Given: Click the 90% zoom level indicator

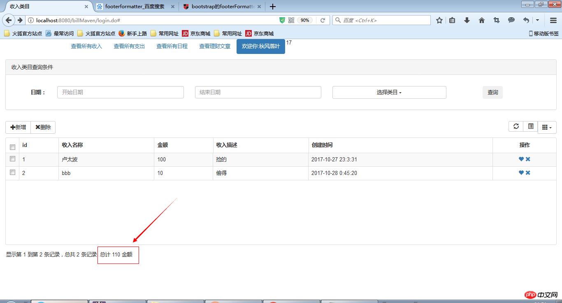Looking at the screenshot, I should coord(305,20).
